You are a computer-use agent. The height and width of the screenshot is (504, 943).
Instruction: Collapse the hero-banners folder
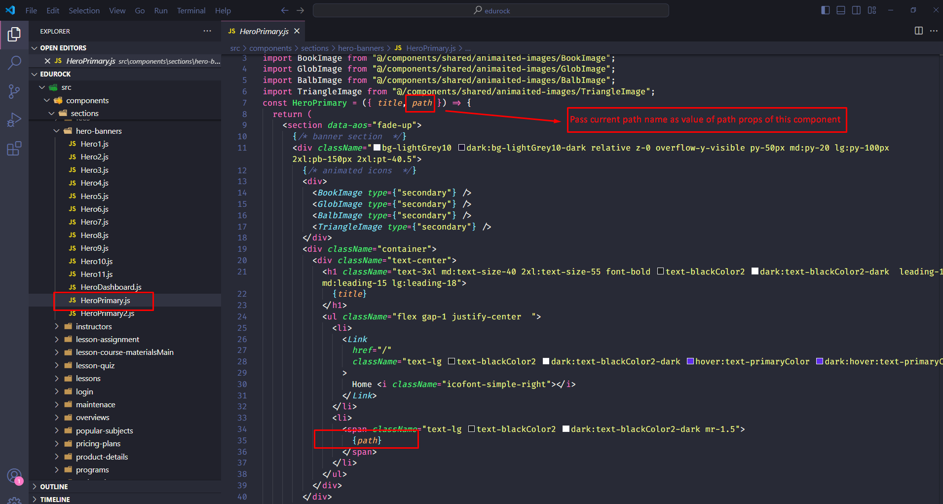125,131
